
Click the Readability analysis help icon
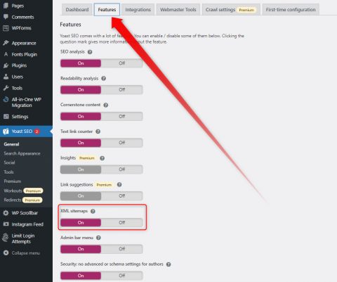coord(103,79)
